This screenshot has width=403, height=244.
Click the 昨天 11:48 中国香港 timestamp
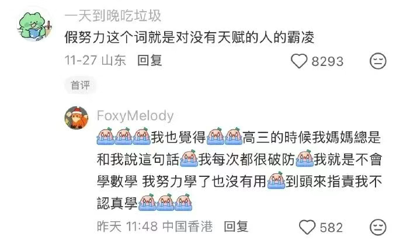[155, 226]
